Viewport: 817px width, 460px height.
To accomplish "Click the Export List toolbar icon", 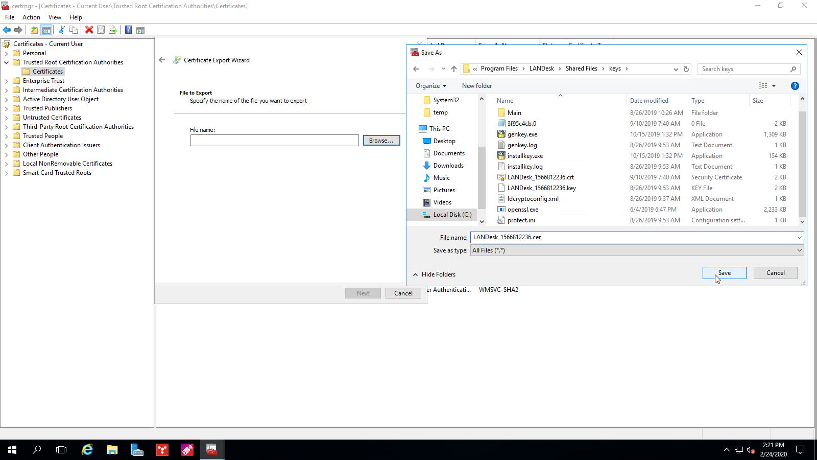I will (113, 30).
